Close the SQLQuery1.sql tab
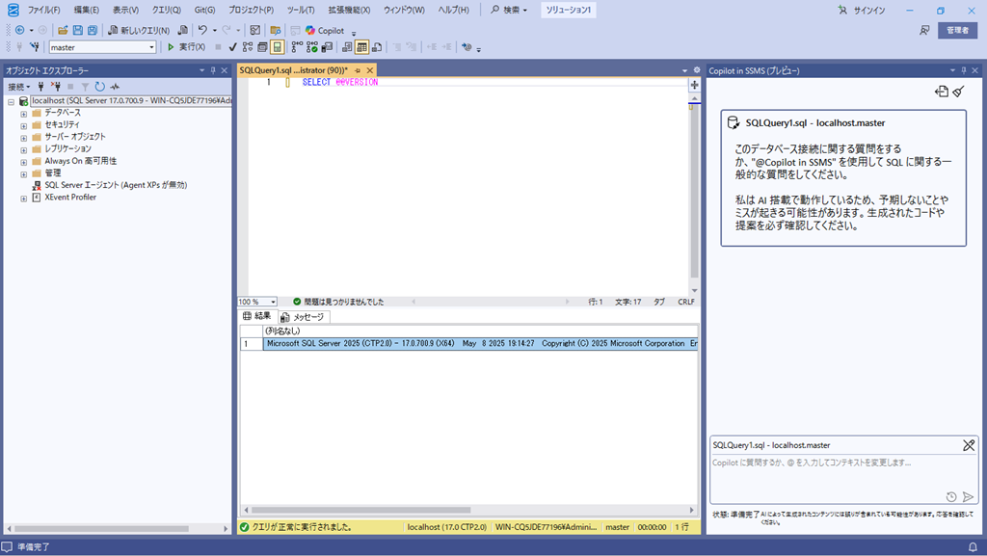 [370, 70]
